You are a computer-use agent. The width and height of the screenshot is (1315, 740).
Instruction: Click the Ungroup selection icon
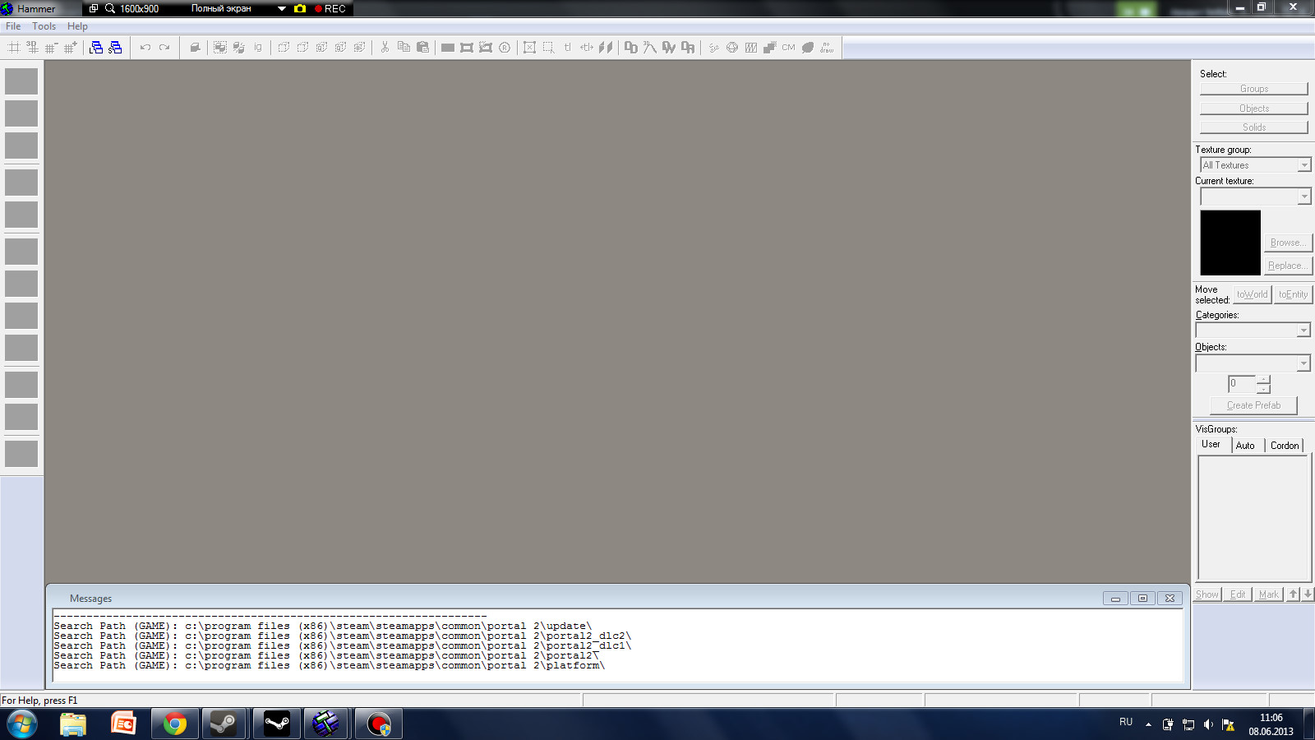tap(239, 48)
